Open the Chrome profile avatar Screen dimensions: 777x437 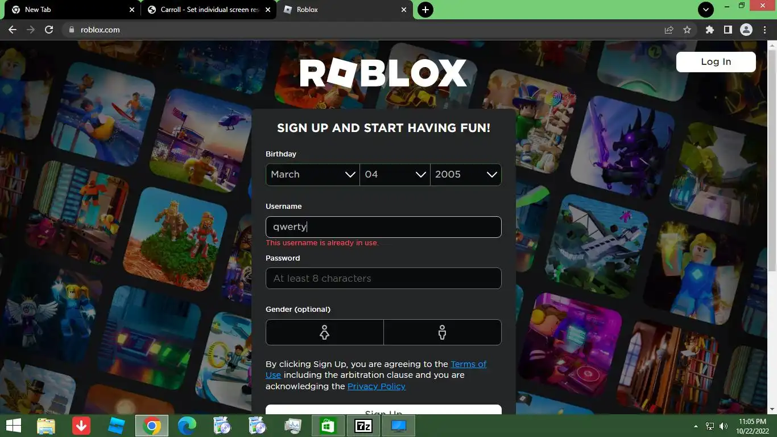746,30
